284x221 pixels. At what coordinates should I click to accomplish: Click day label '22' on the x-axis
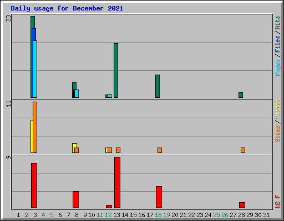(191, 215)
